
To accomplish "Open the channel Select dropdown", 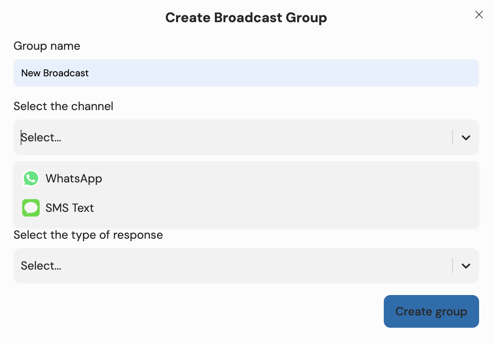I will (246, 137).
